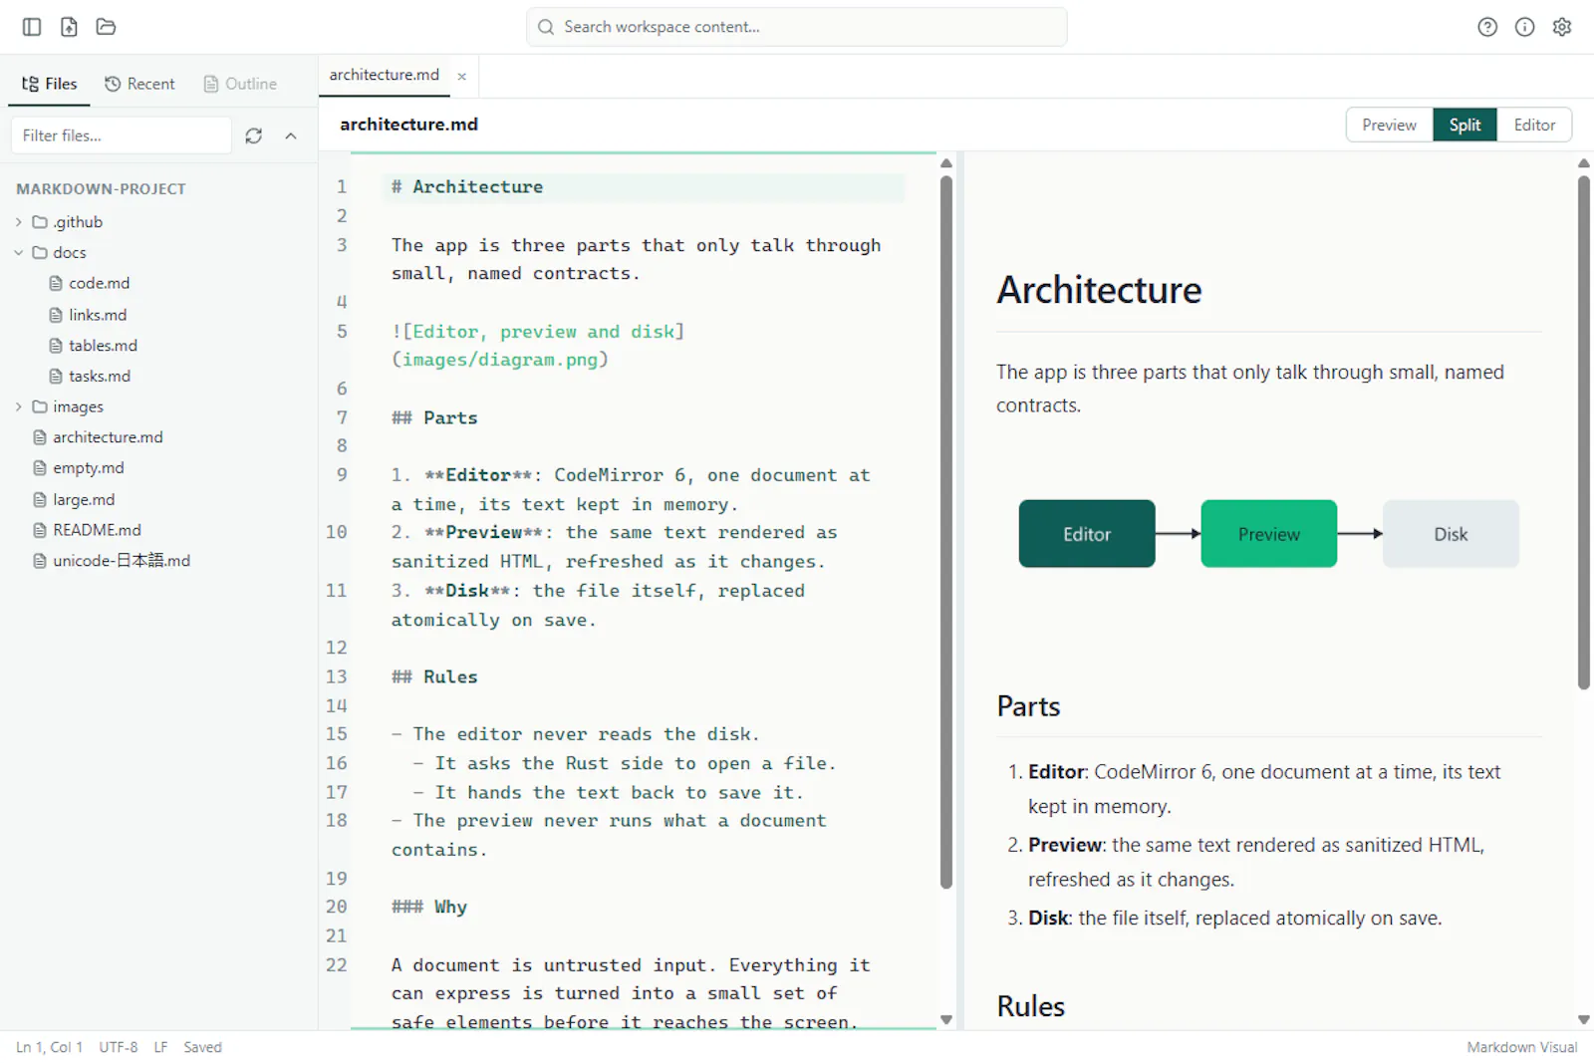Screen dimensions: 1594x1063
Task: Open settings with the gear icon
Action: 1562,27
